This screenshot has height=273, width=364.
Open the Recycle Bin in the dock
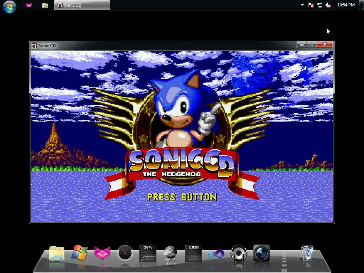pos(307,253)
